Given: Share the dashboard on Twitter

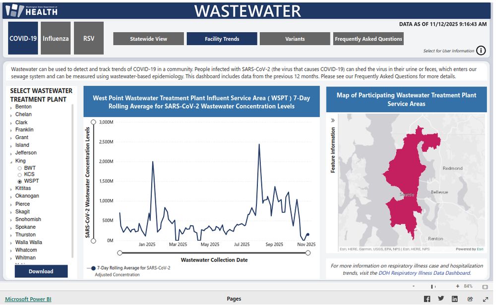Looking at the screenshot, I should pyautogui.click(x=440, y=298).
